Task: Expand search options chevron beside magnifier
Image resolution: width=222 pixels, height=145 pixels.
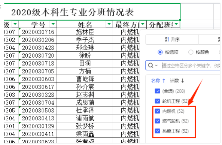Action: point(156,66)
